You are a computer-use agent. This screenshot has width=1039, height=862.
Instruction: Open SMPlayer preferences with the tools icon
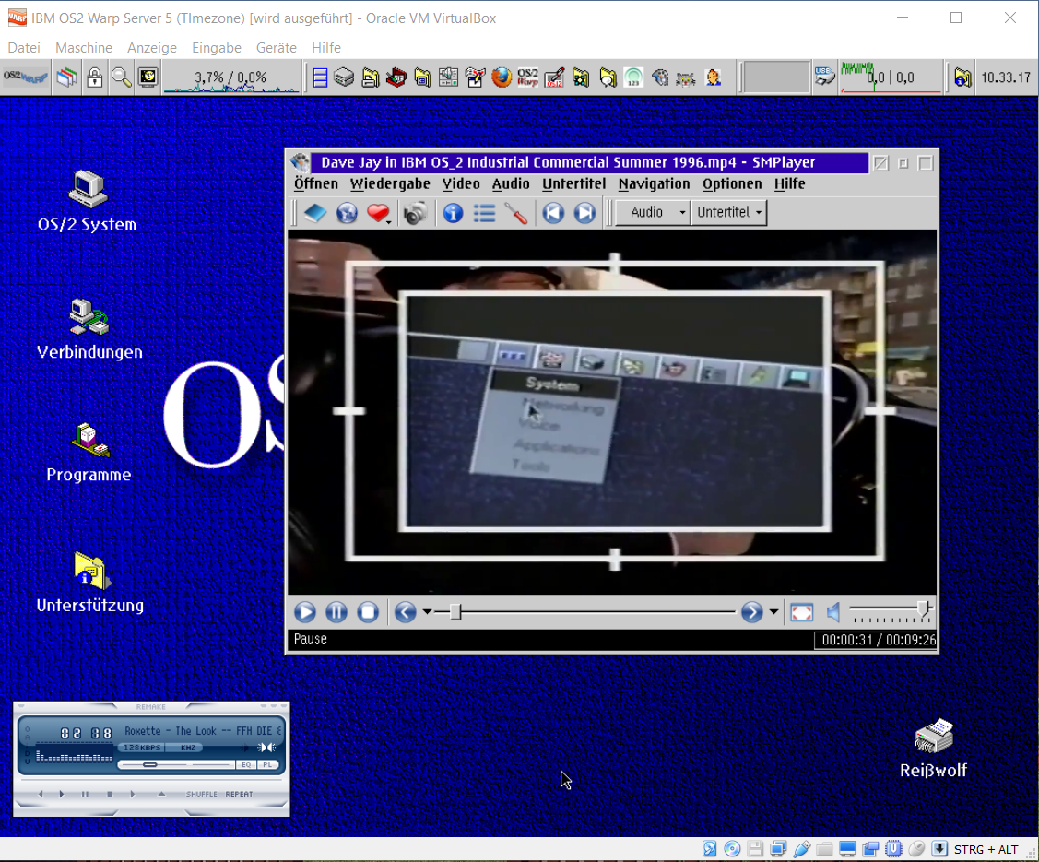[516, 213]
